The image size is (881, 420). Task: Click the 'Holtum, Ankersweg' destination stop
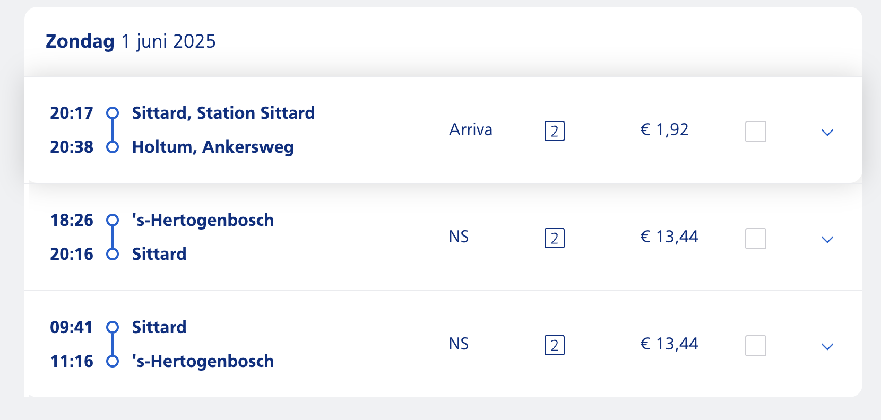click(212, 147)
